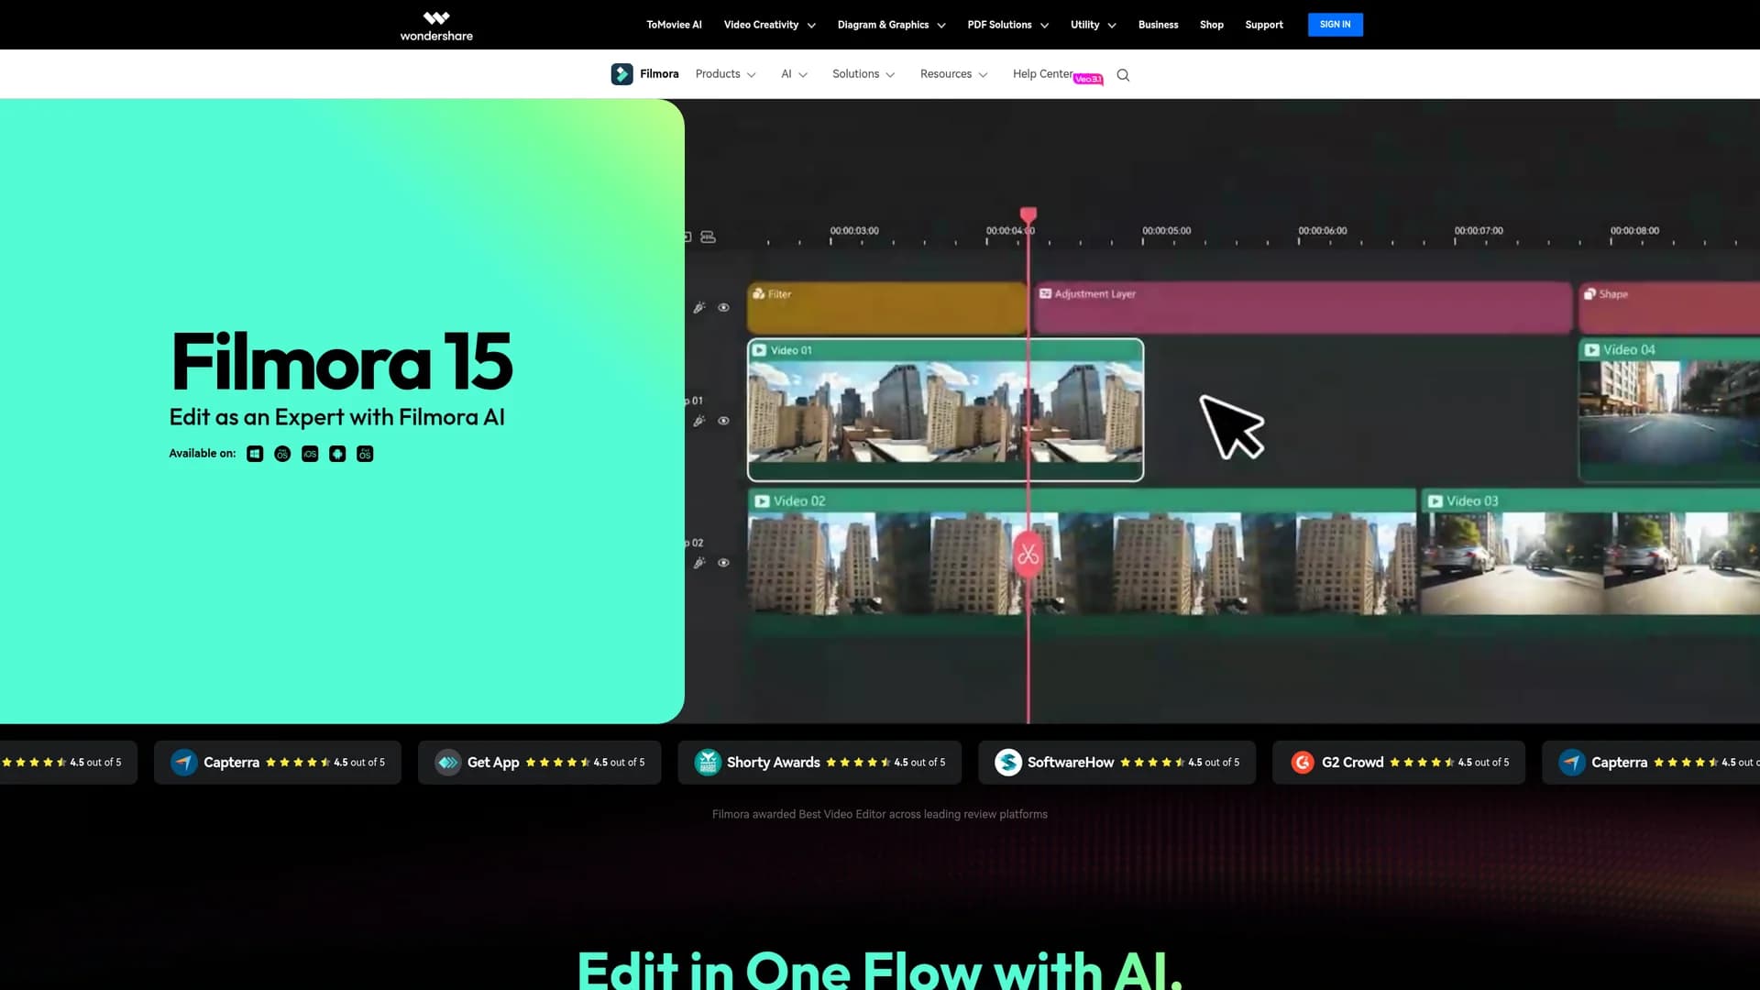
Task: Click the Veo 3.1 badge
Action: point(1088,80)
